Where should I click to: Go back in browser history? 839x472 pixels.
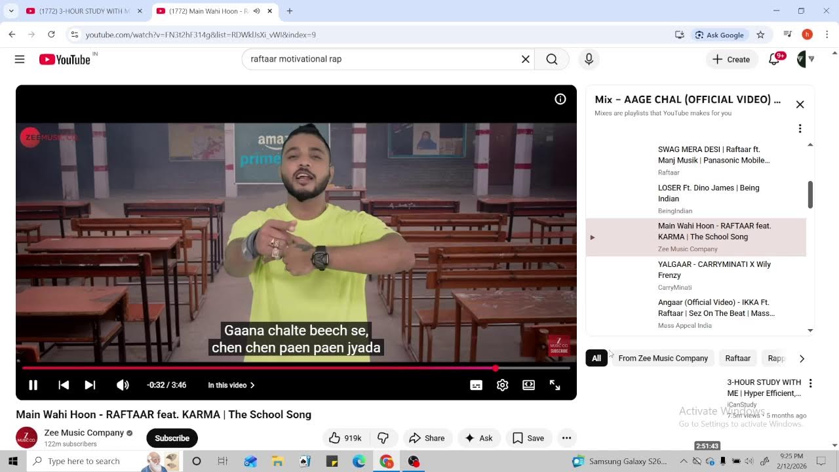[x=12, y=35]
